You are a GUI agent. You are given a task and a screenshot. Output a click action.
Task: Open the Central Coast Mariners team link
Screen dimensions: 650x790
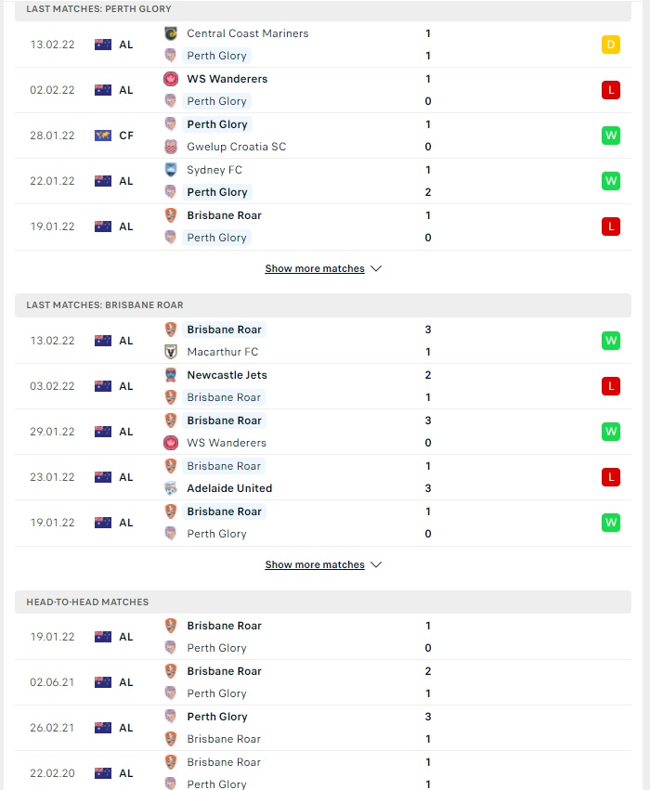247,33
